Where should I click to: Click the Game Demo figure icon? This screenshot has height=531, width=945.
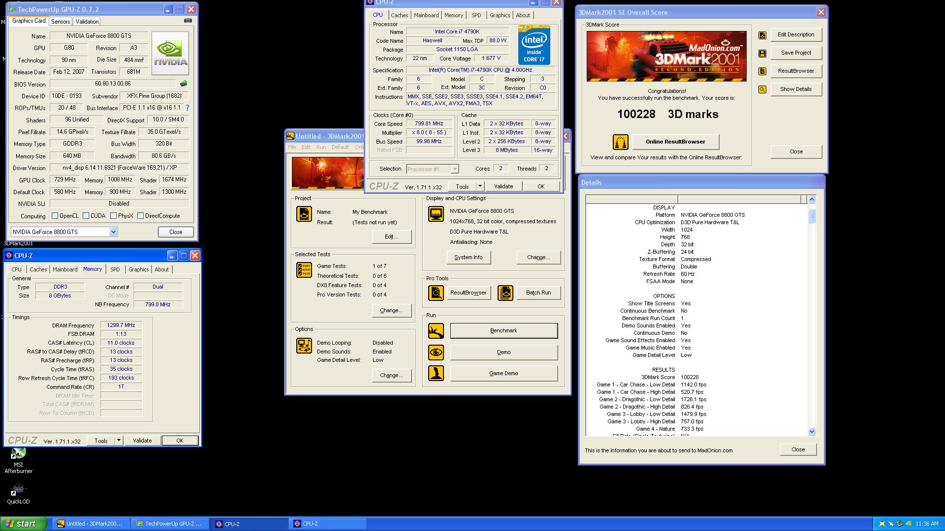tap(436, 373)
